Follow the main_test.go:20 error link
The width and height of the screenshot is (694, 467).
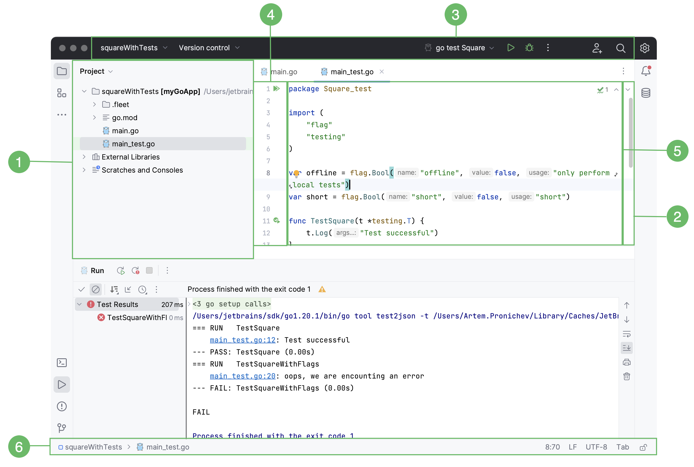tap(242, 376)
